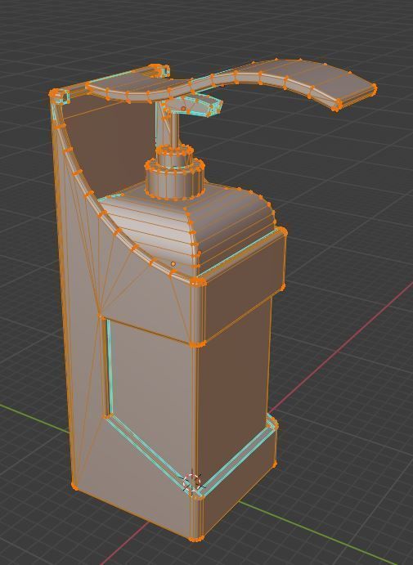Click the thin vertical pump stem
This screenshot has width=413, height=565.
click(x=173, y=129)
